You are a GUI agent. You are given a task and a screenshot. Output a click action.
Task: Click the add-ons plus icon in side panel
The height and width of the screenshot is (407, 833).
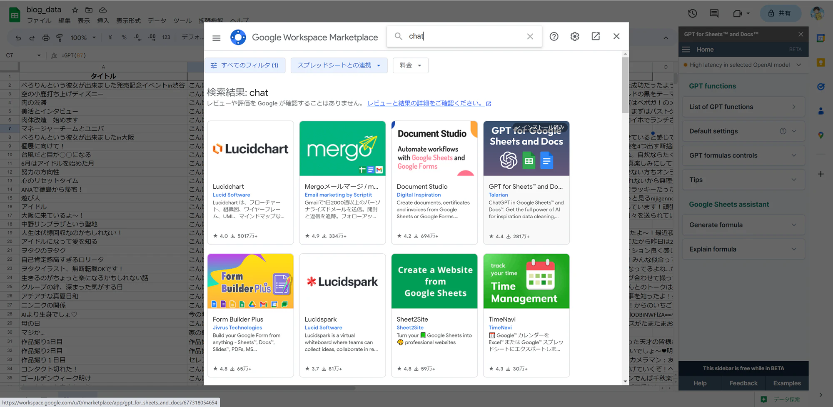821,174
